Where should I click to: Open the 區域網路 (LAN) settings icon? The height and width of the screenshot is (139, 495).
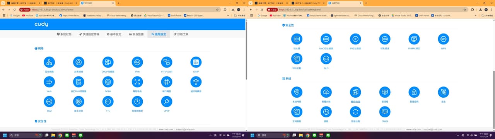click(x=49, y=62)
